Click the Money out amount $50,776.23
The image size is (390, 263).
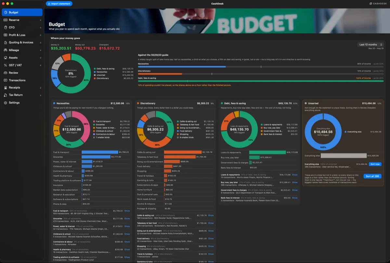85,48
